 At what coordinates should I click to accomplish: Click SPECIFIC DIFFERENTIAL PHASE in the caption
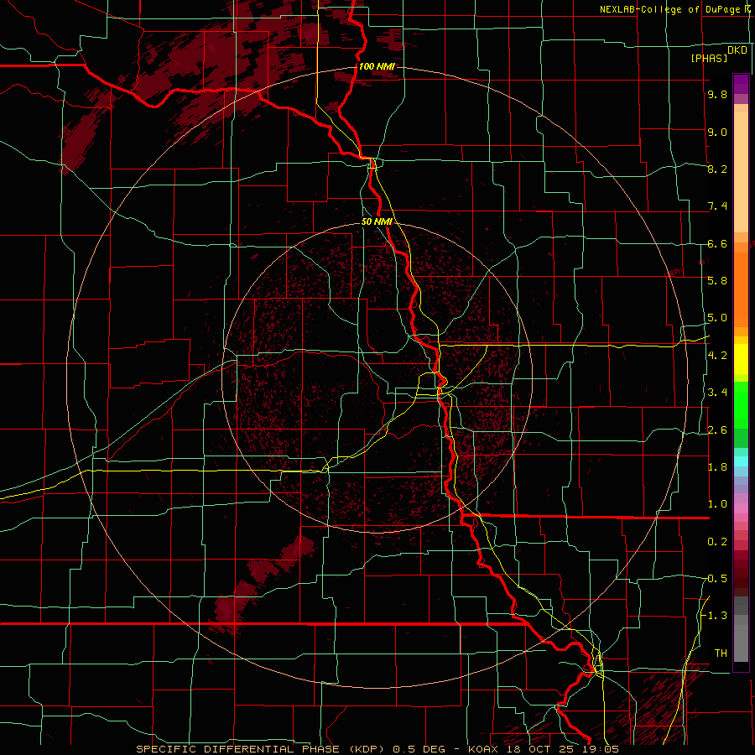236,749
